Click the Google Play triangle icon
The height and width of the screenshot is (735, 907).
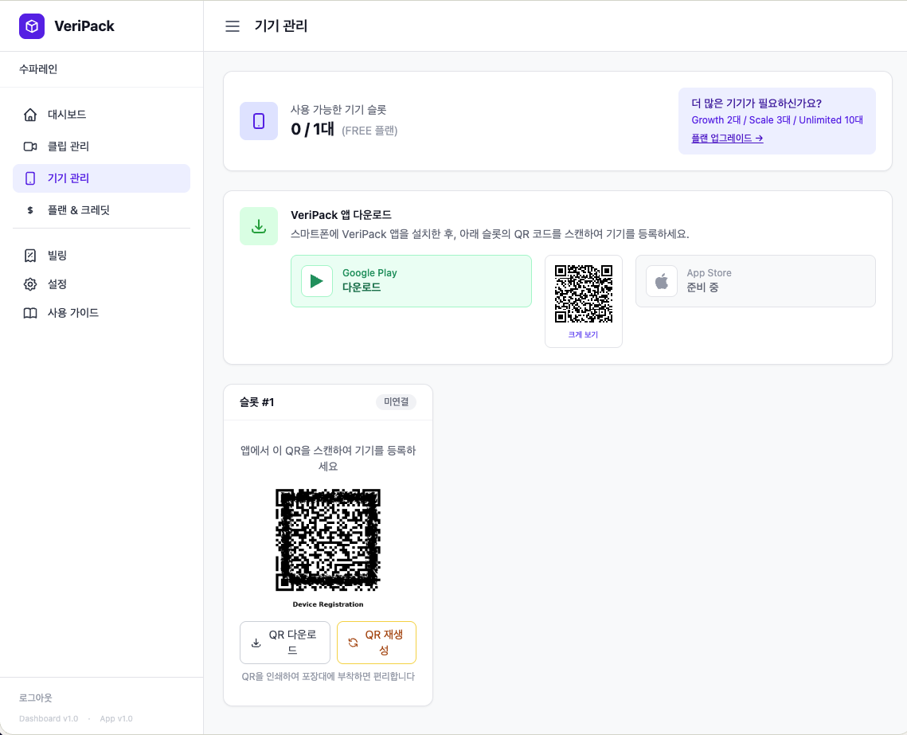coord(317,281)
